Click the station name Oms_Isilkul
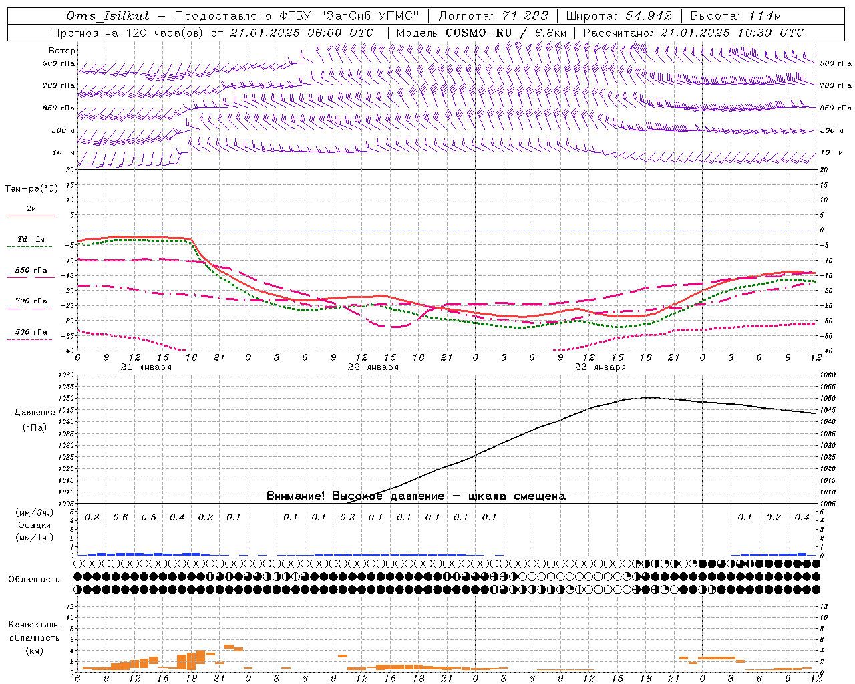The height and width of the screenshot is (684, 855). point(108,16)
